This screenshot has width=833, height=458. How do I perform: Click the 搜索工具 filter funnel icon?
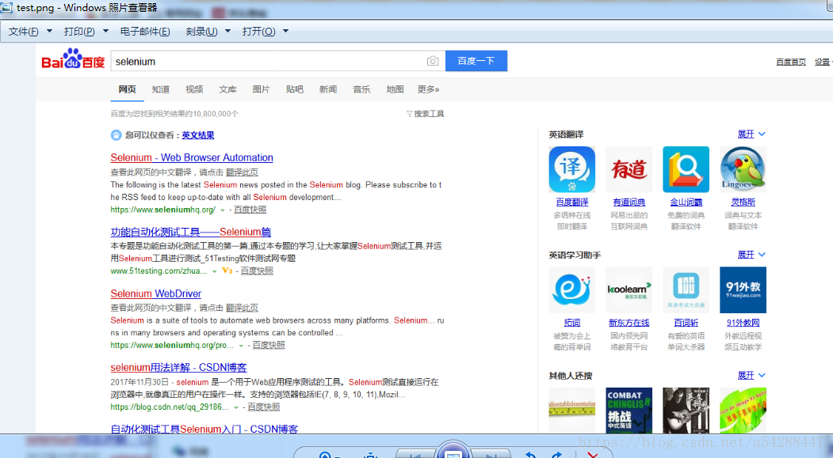click(x=410, y=114)
